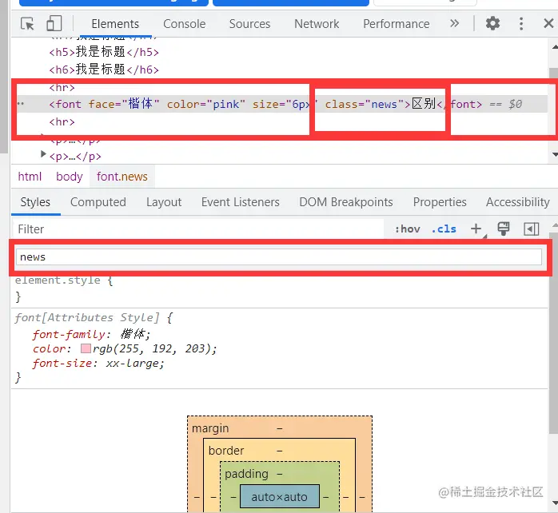Click the font-size value xx-large

tap(133, 364)
